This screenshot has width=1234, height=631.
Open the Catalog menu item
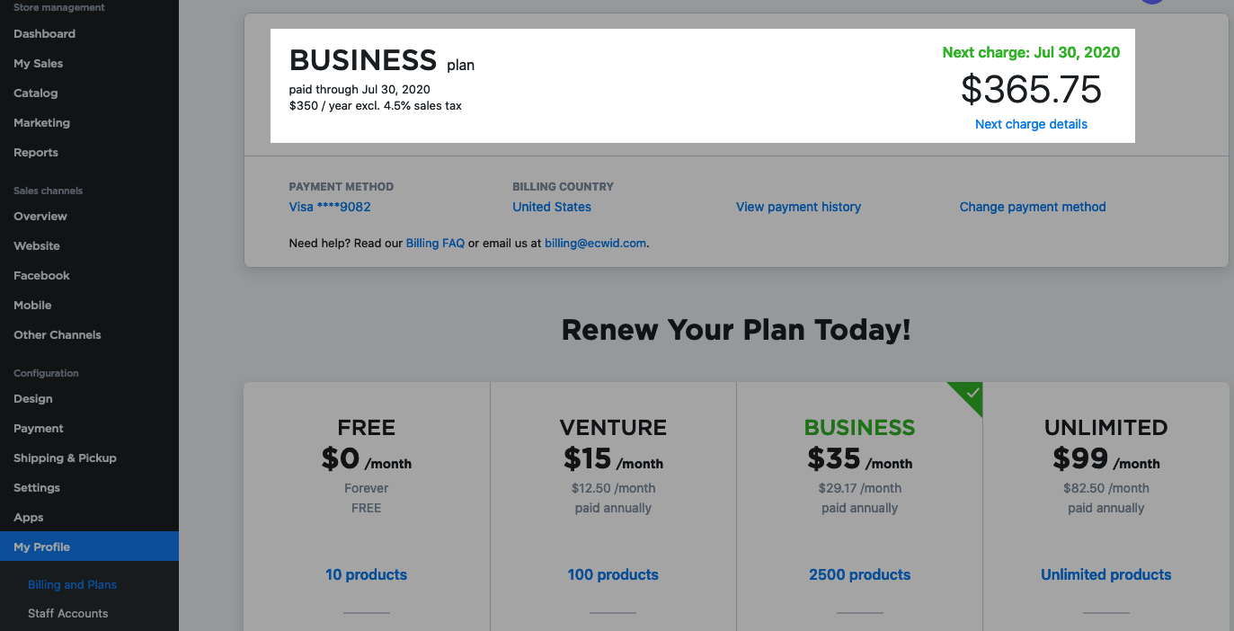point(35,93)
